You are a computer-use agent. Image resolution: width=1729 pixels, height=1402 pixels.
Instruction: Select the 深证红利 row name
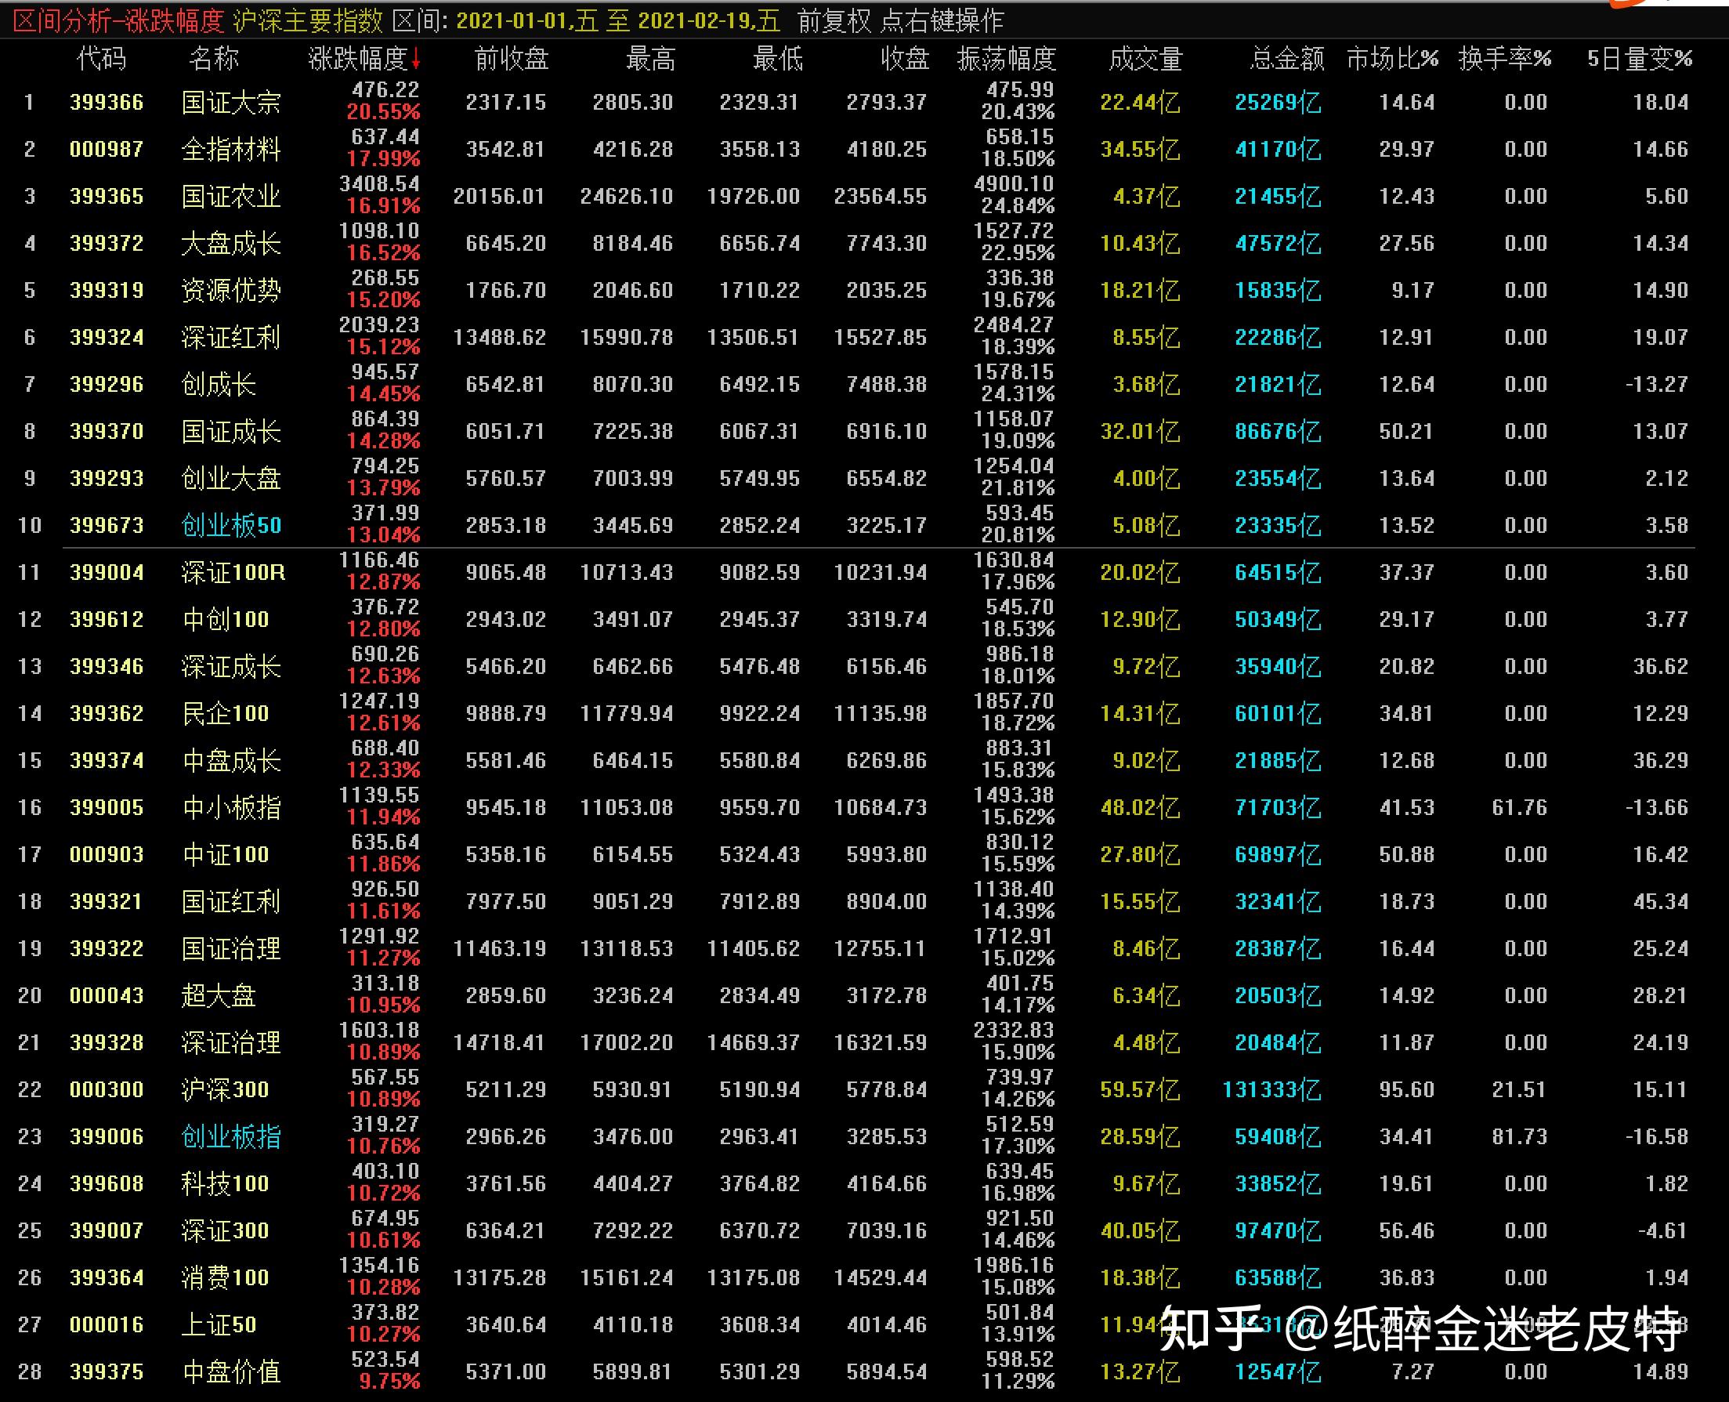(231, 338)
